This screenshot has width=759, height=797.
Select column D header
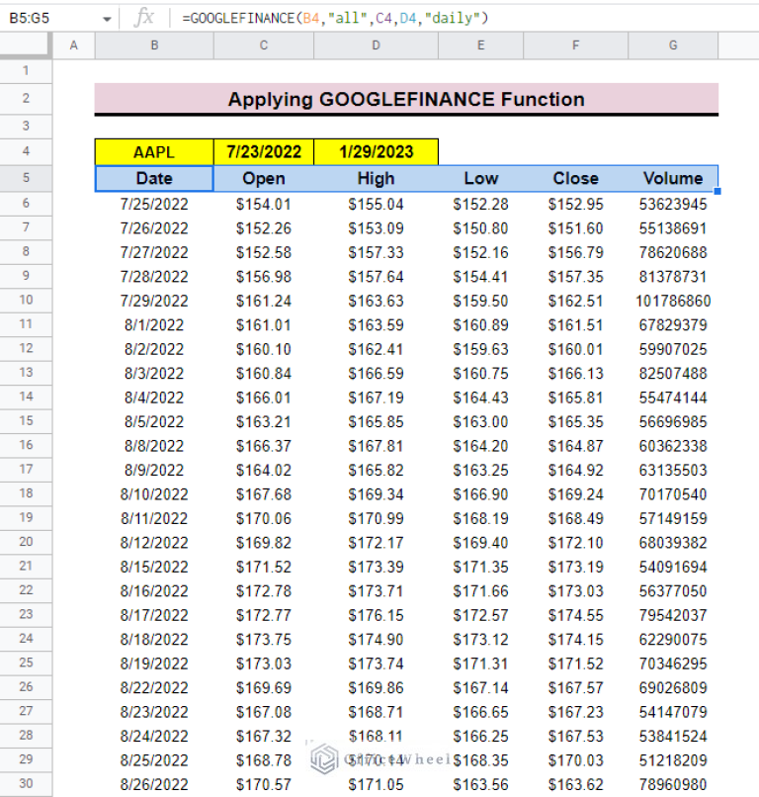point(376,45)
